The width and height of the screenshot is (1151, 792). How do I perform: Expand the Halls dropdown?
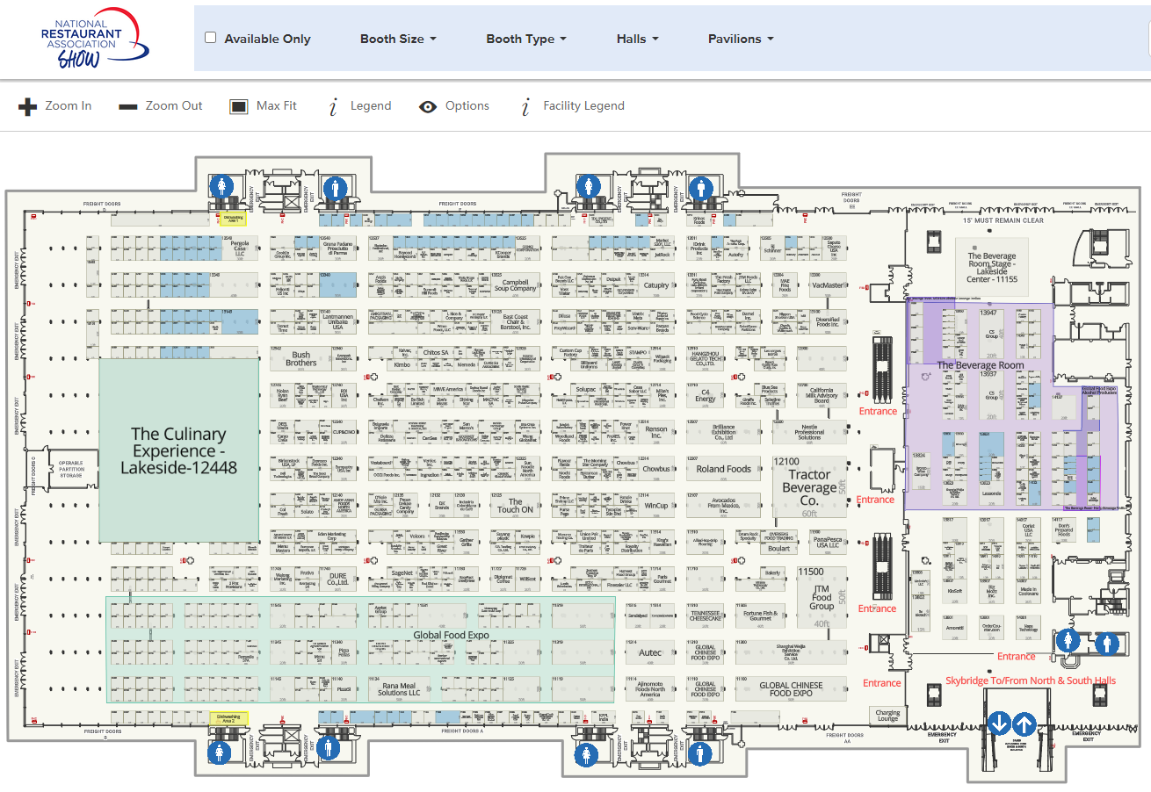pos(637,39)
